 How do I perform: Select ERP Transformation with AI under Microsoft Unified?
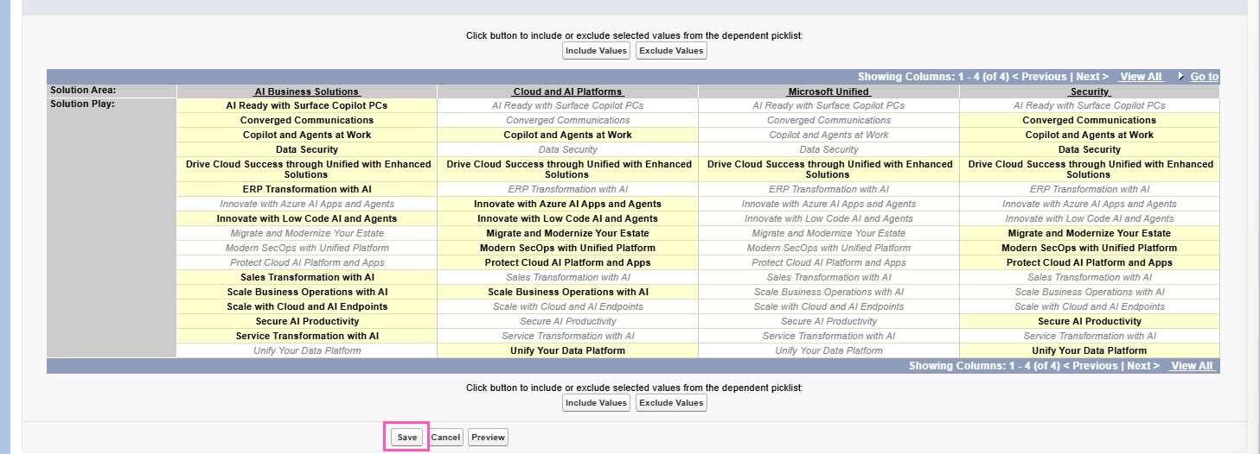pos(828,189)
